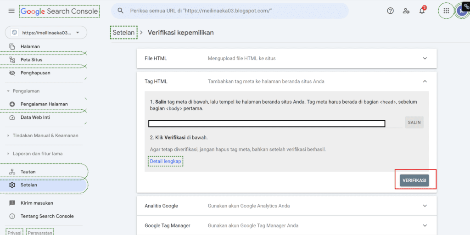The height and width of the screenshot is (235, 470).
Task: Click the 'Verifikasi kepemilikan' heading
Action: pyautogui.click(x=181, y=33)
